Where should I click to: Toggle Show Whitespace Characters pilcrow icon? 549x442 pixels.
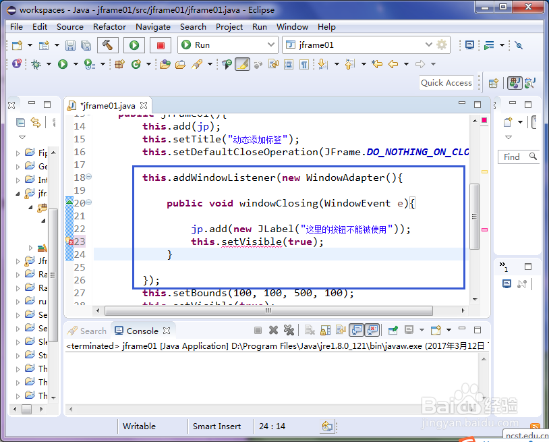pos(304,64)
